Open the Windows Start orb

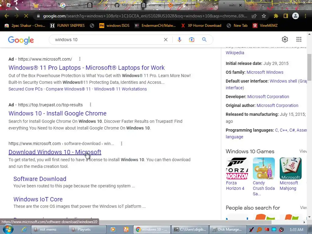[8, 229]
